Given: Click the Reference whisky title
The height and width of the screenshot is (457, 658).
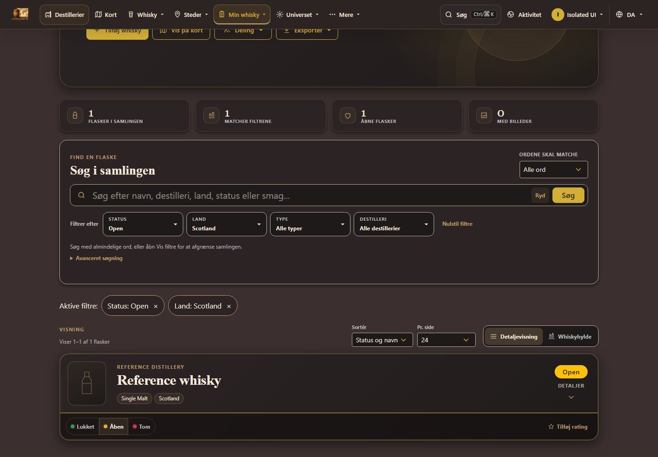Looking at the screenshot, I should point(169,380).
